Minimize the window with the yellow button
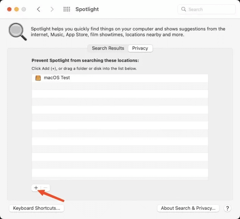This screenshot has width=240, height=219. coord(16,9)
